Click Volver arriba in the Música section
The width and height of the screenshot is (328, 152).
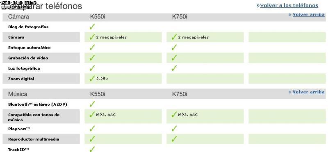coord(309,92)
